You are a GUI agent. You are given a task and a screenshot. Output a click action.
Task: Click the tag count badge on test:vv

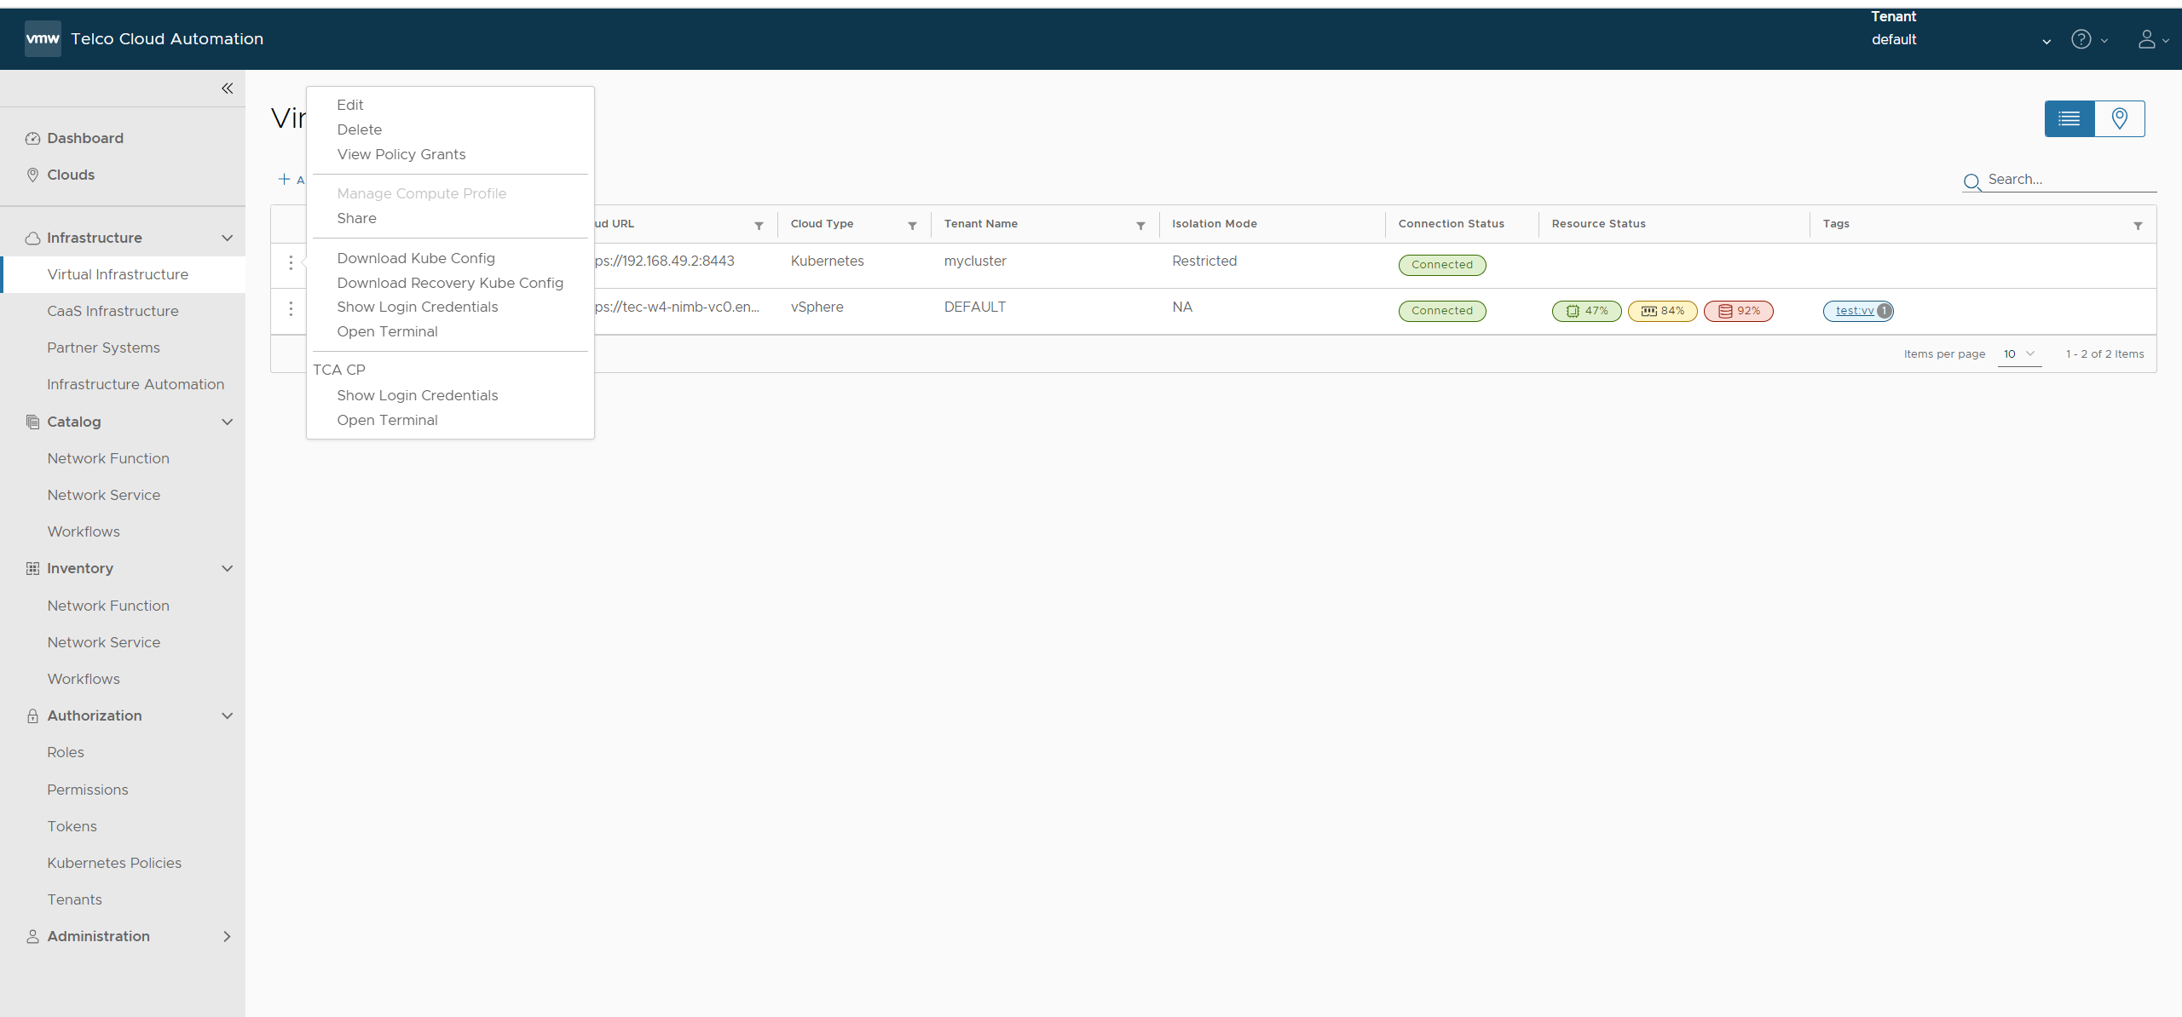click(x=1885, y=311)
